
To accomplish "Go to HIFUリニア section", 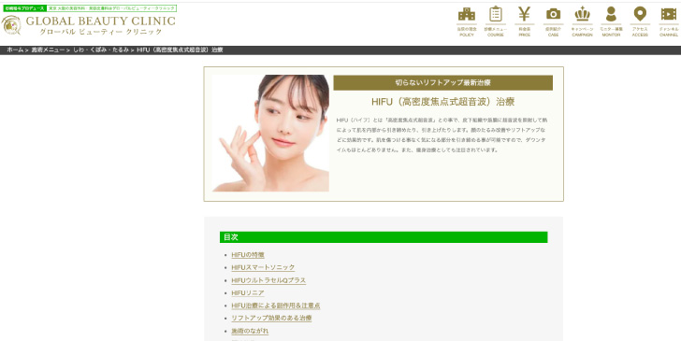I will 248,292.
